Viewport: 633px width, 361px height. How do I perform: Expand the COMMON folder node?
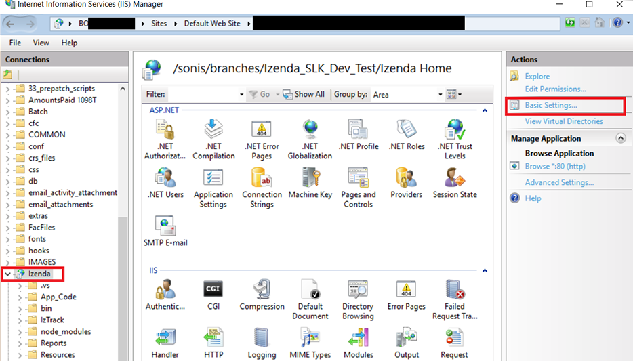[7, 135]
